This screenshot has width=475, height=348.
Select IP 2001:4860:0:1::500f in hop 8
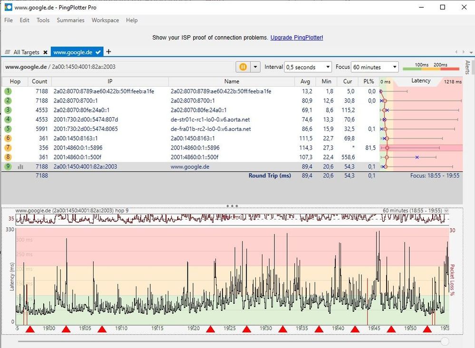point(77,157)
